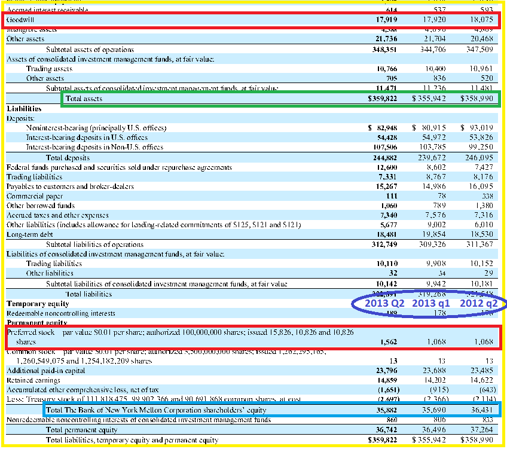Click subtotal value 10,142
507x449 pixels.
pos(386,284)
